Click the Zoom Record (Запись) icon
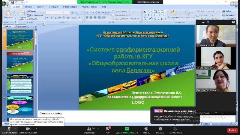This screenshot has height=135, width=240. click(x=146, y=129)
